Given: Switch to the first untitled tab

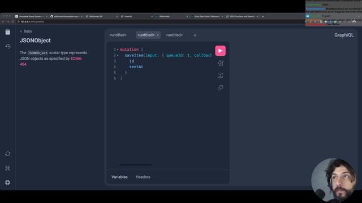Looking at the screenshot, I should tap(118, 35).
